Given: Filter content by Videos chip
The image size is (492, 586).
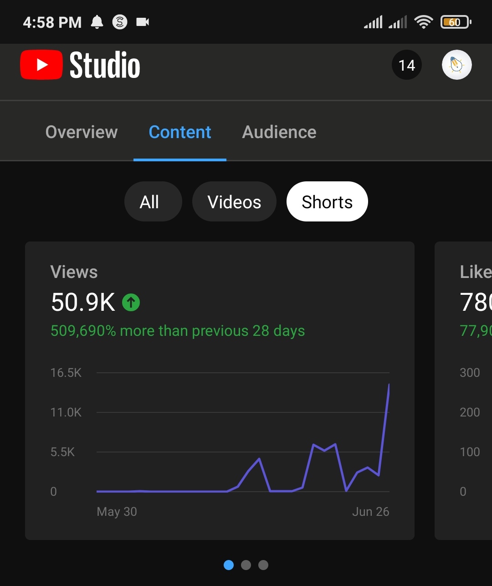Looking at the screenshot, I should click(234, 201).
